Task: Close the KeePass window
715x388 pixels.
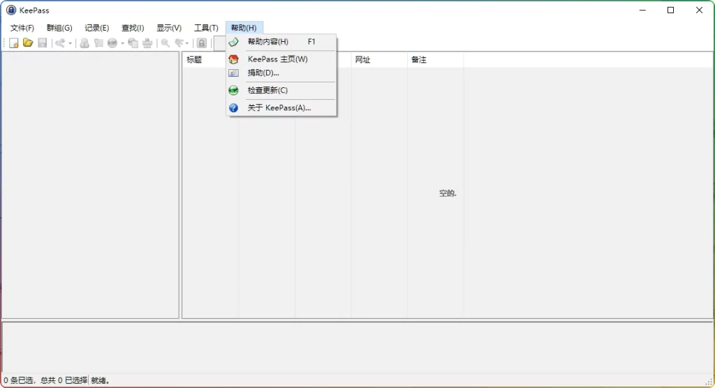Action: 699,10
